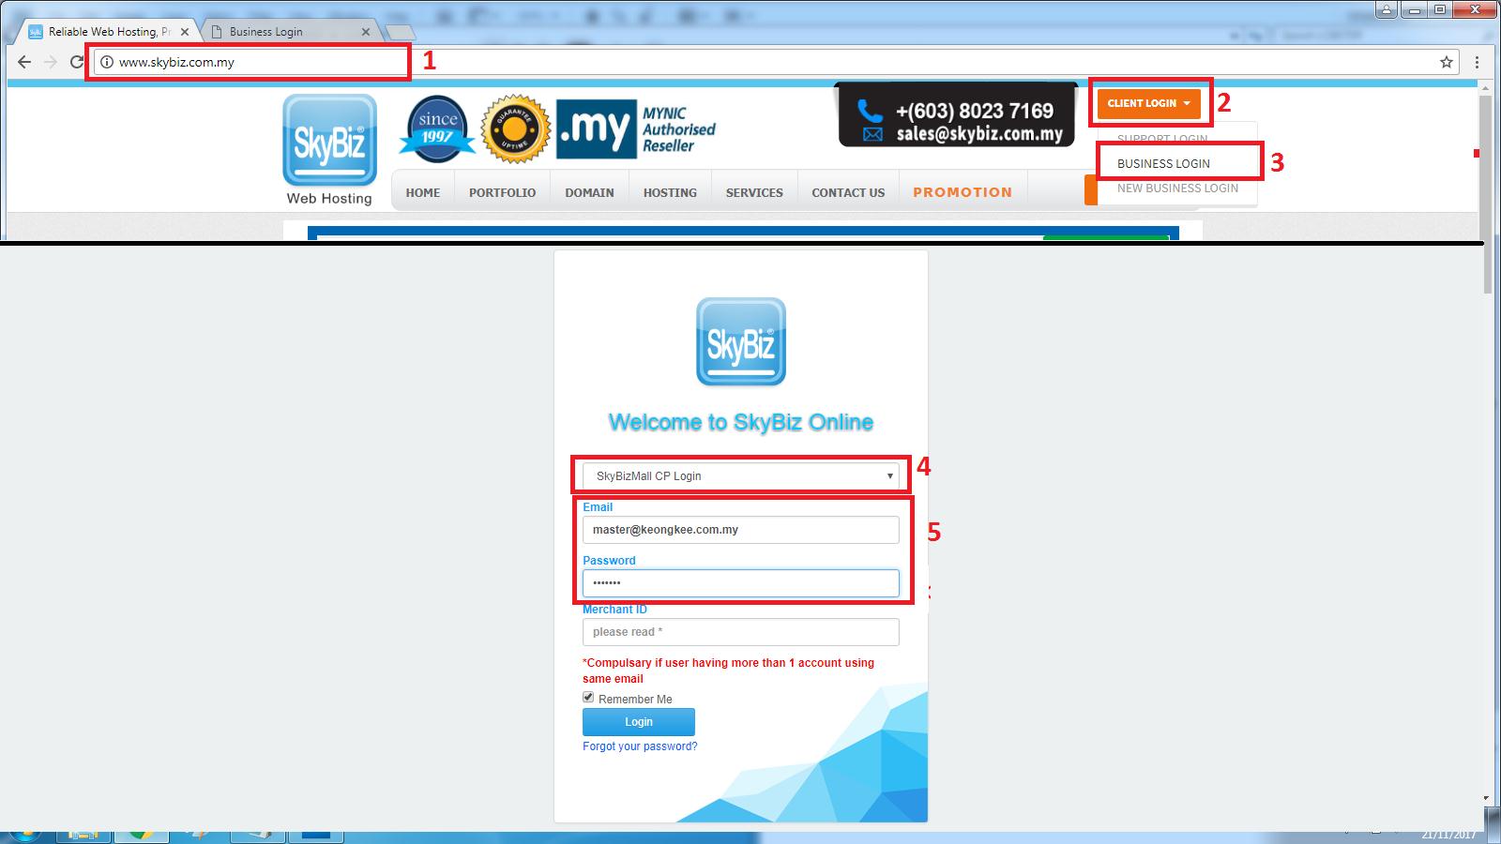
Task: Select HOSTING in the navigation menu
Action: click(669, 192)
